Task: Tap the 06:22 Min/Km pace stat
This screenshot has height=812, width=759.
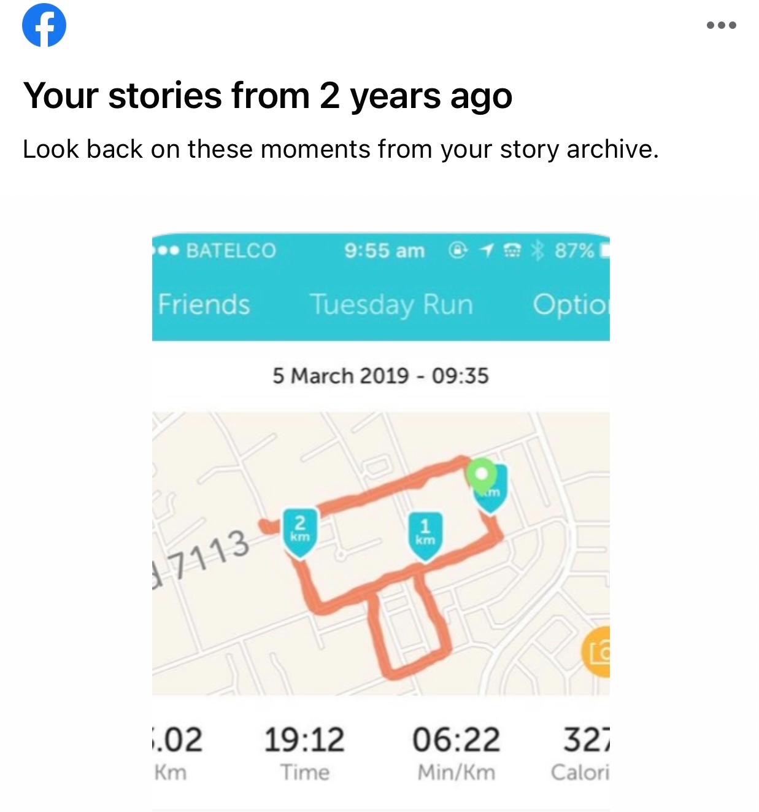Action: [x=456, y=753]
